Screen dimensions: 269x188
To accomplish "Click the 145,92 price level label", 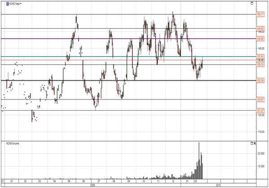I will click(x=259, y=28).
